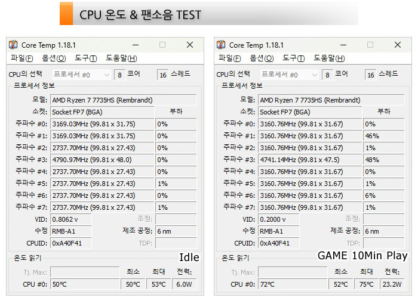
Task: Click Core Temp app icon in left window
Action: [x=13, y=45]
